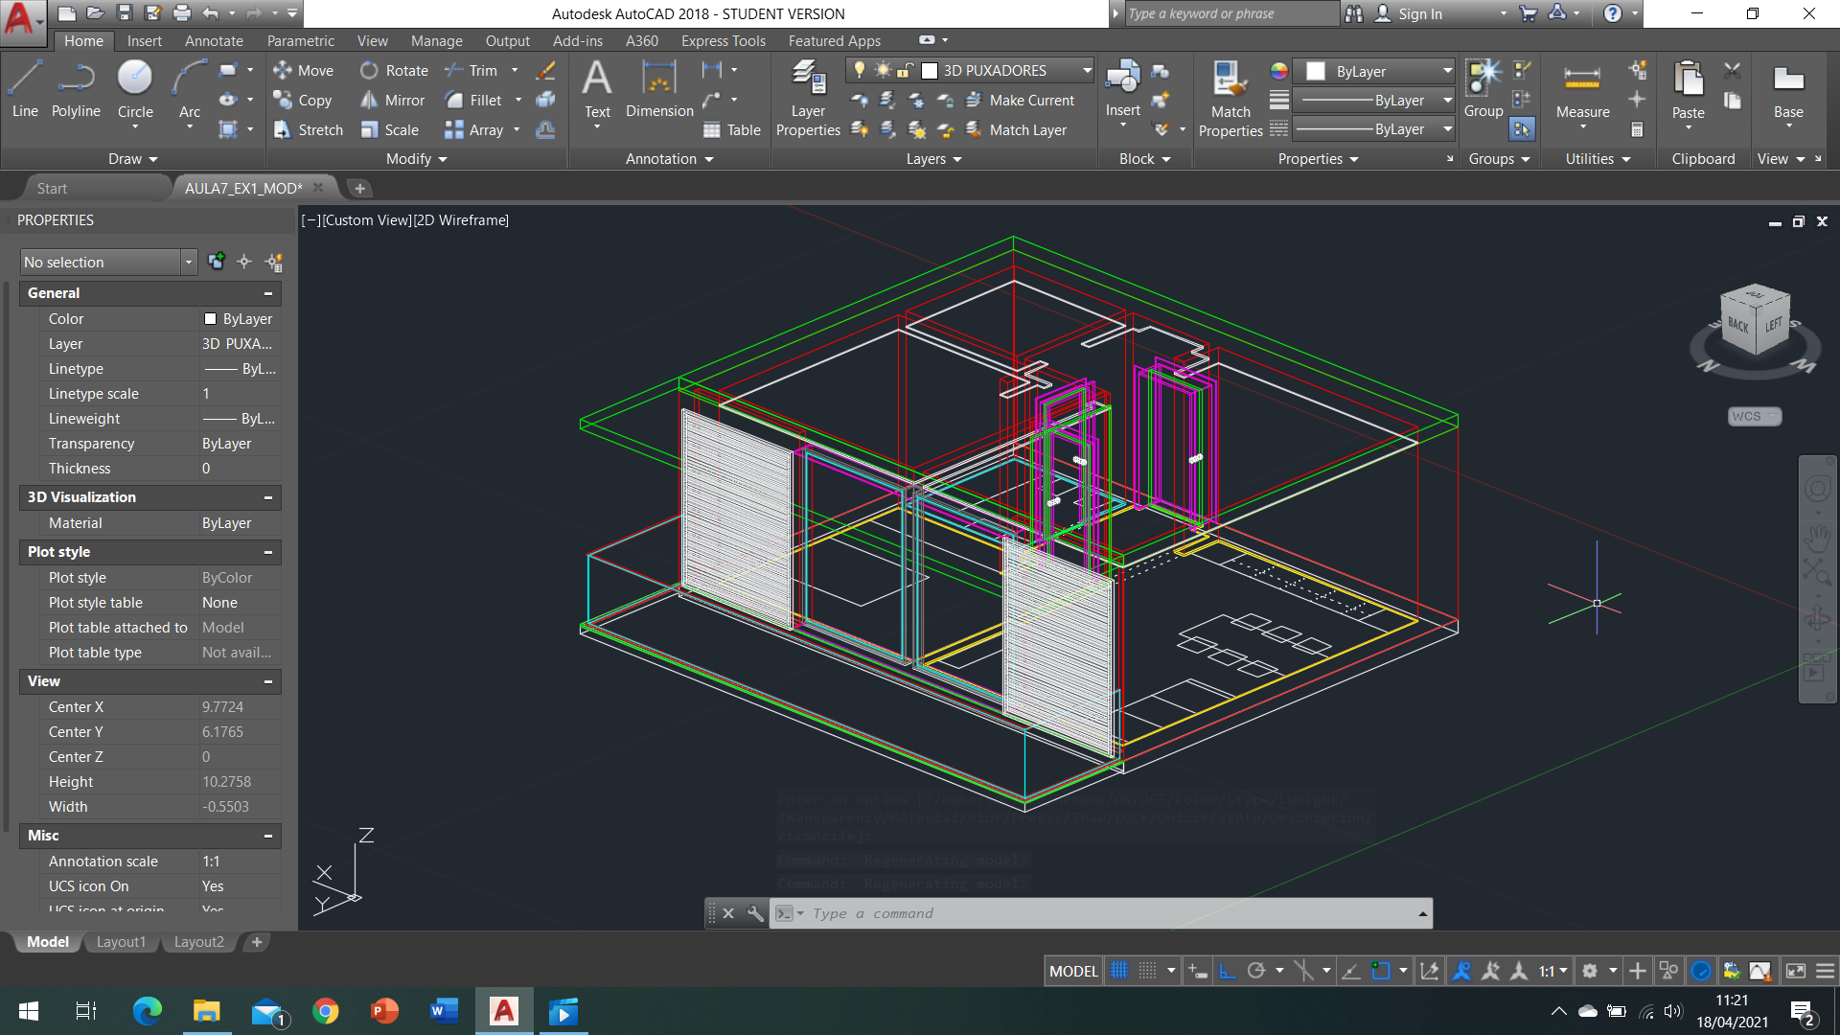Image resolution: width=1840 pixels, height=1035 pixels.
Task: Switch to the Annotate ribbon tab
Action: (x=214, y=40)
